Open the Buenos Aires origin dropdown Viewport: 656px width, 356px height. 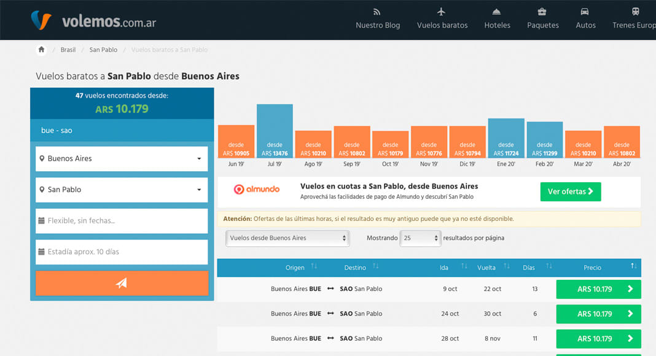point(122,159)
